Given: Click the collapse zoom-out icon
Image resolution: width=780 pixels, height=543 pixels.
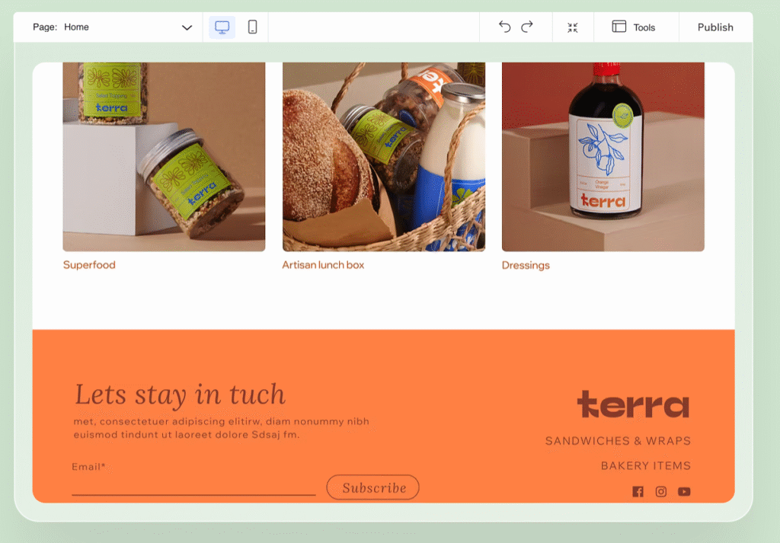Looking at the screenshot, I should (573, 27).
